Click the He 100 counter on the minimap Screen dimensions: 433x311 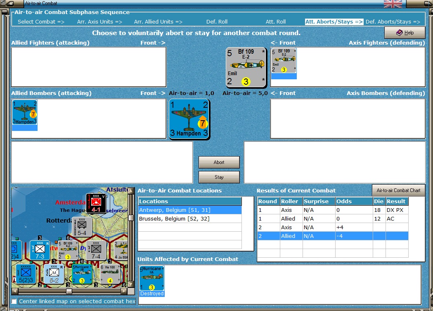pyautogui.click(x=110, y=274)
